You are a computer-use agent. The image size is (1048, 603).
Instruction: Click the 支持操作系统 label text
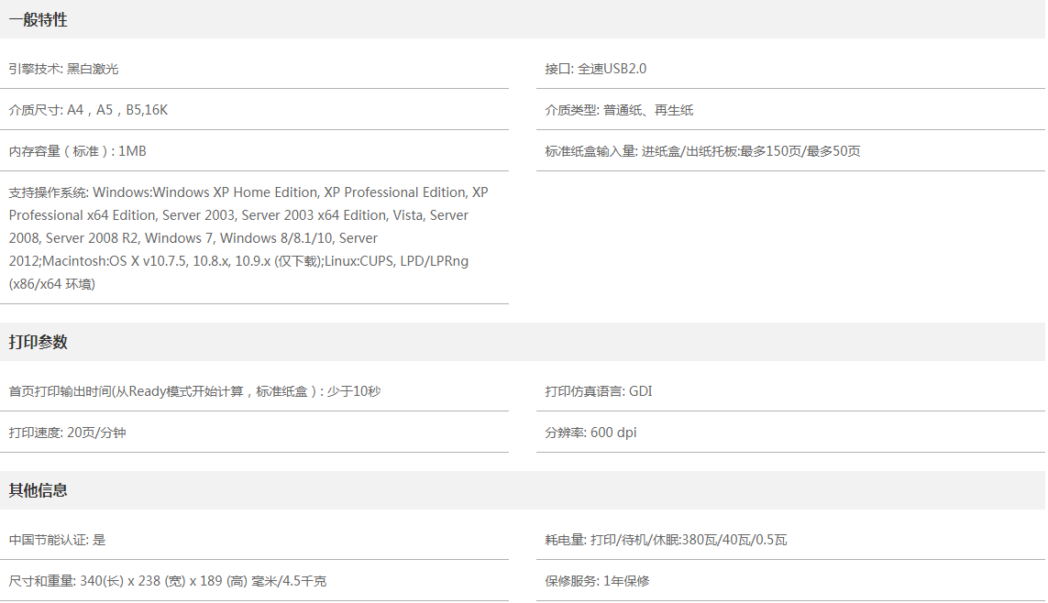pyautogui.click(x=48, y=192)
